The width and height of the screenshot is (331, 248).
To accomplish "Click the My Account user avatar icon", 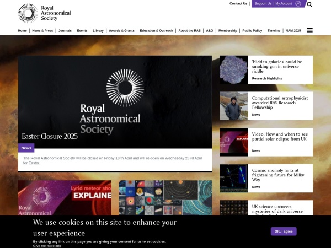I will tap(298, 4).
